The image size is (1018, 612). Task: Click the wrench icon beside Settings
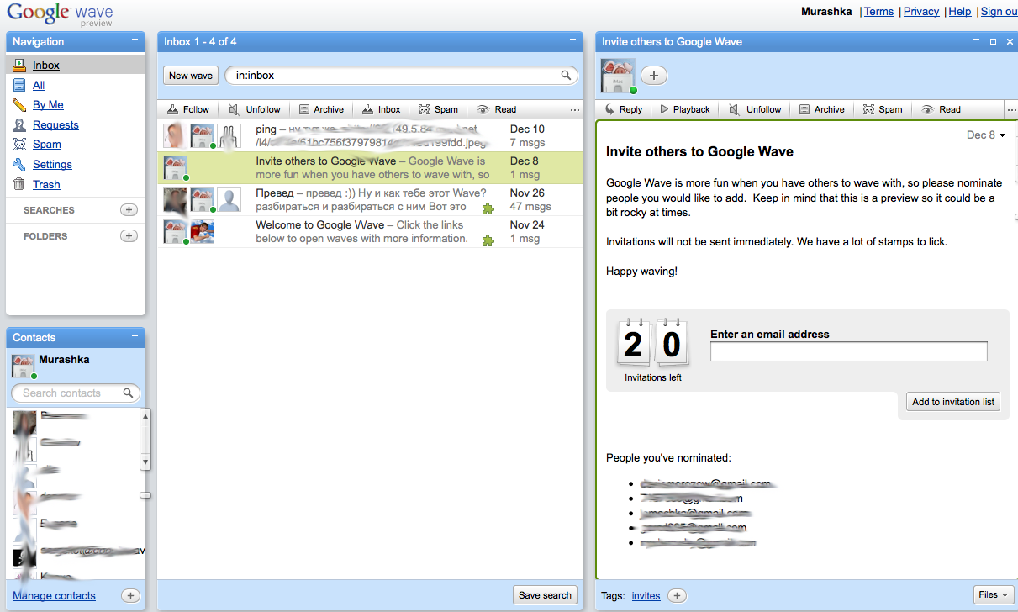(19, 165)
